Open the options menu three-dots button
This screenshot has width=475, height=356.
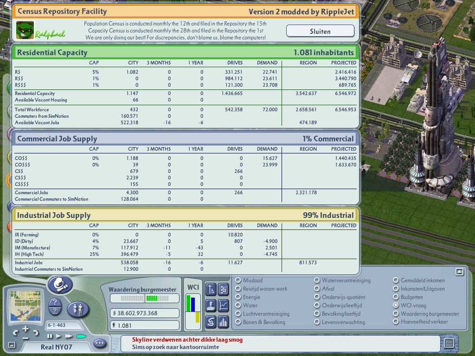point(100,343)
